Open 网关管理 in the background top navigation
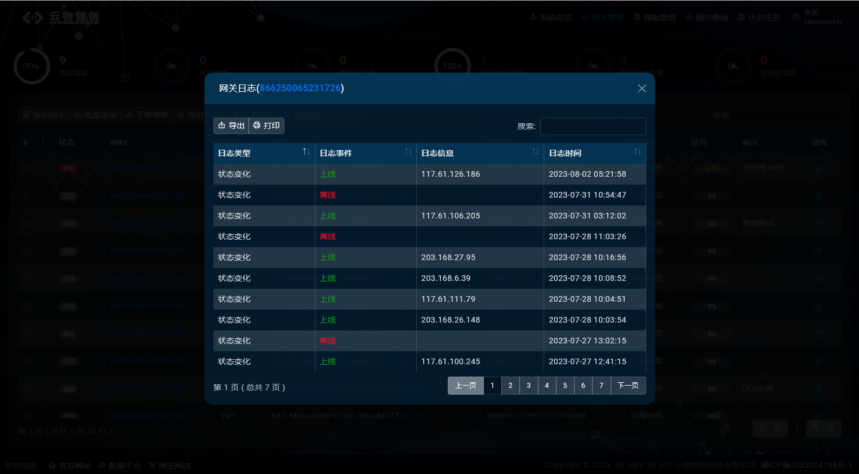This screenshot has width=859, height=474. 603,17
